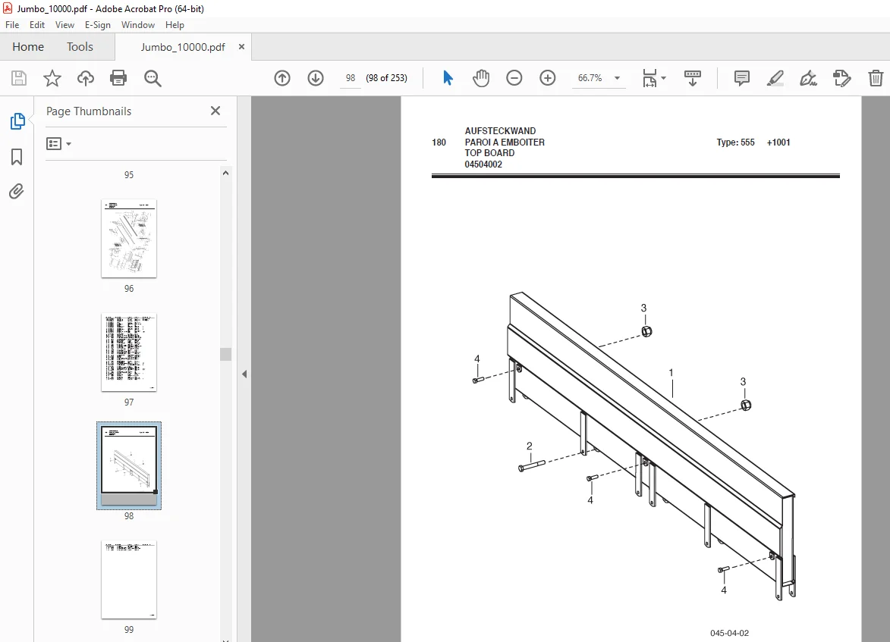Click the Delete trash can icon

876,78
